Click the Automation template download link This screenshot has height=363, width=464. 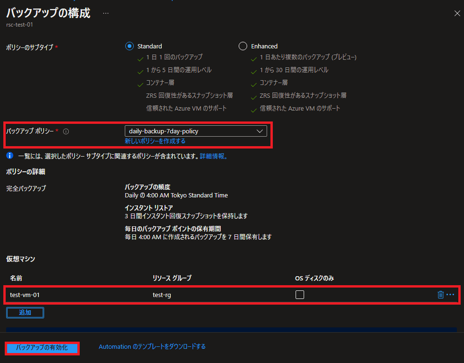152,347
